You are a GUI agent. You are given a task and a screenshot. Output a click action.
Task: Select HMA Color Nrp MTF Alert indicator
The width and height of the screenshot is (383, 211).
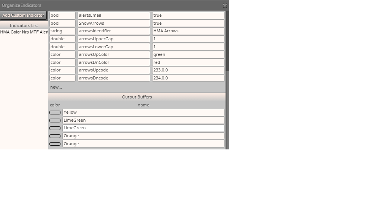(x=24, y=32)
